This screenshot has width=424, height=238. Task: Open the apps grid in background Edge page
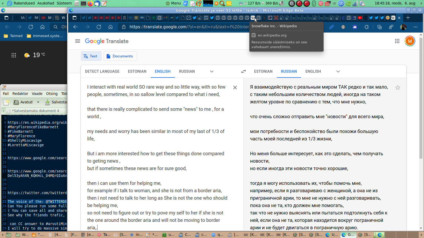click(14, 55)
